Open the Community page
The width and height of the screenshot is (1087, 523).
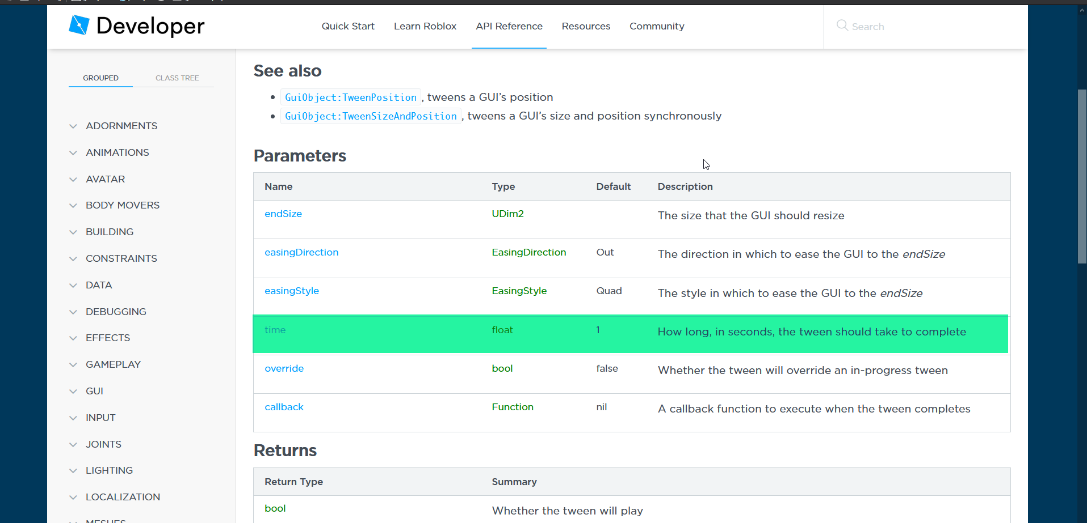[x=656, y=26]
